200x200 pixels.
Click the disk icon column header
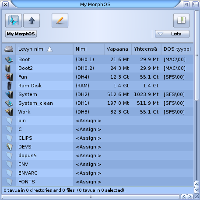9,49
